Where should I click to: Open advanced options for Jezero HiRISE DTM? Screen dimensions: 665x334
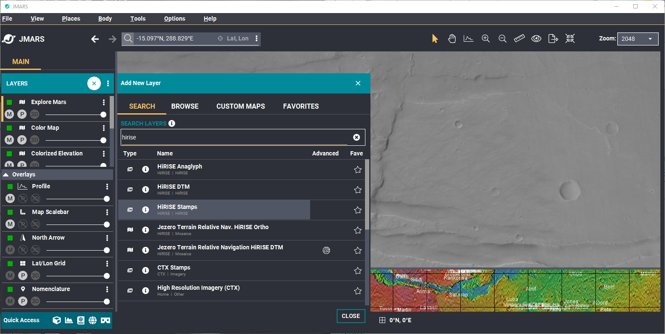point(326,251)
